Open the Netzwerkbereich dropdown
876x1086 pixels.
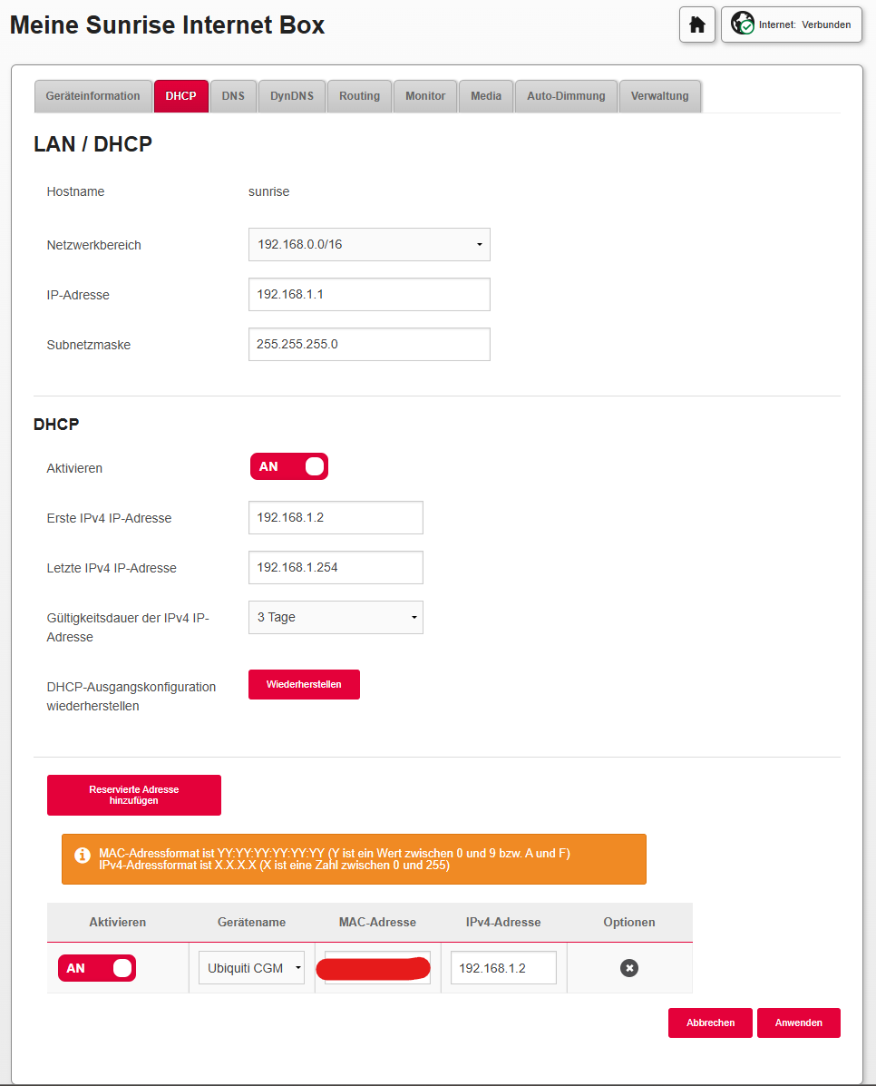[369, 245]
